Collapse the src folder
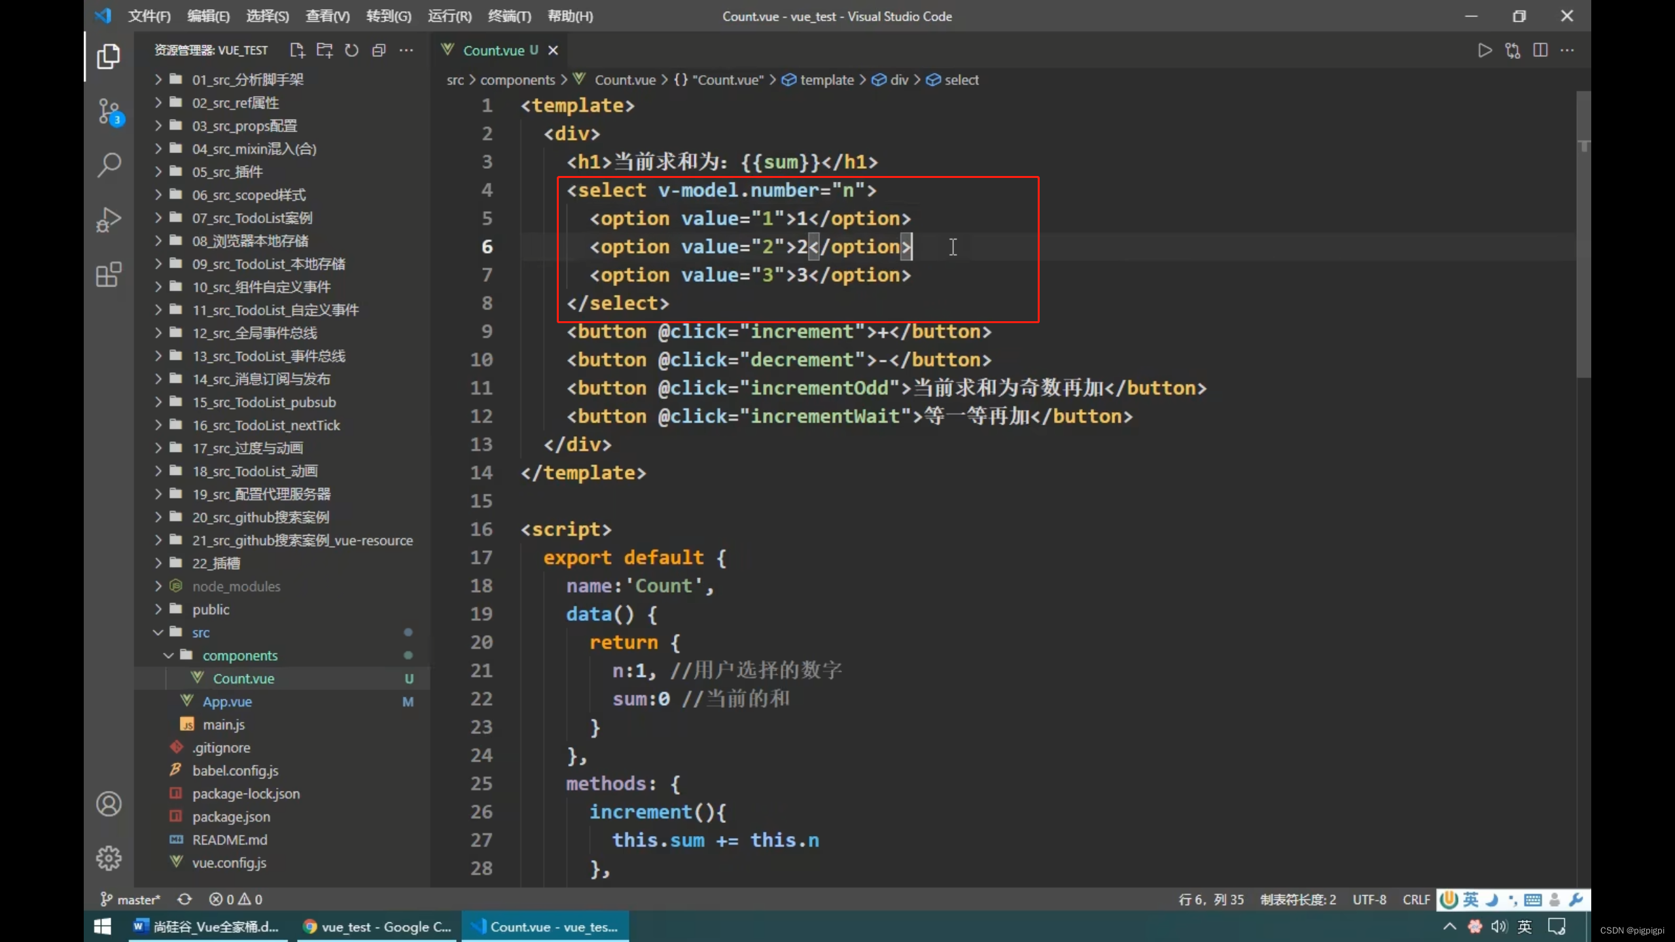Image resolution: width=1675 pixels, height=942 pixels. pyautogui.click(x=283, y=633)
